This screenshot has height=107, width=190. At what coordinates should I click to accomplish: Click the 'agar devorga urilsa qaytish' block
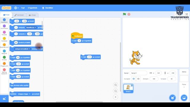coord(19,85)
